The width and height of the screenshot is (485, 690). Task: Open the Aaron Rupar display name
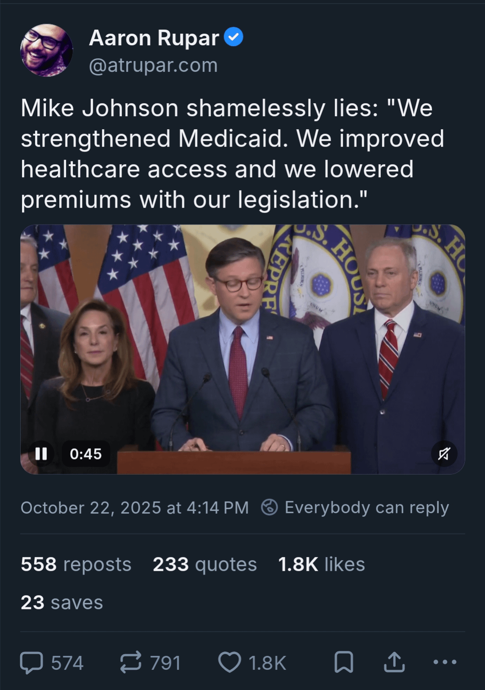click(x=154, y=38)
